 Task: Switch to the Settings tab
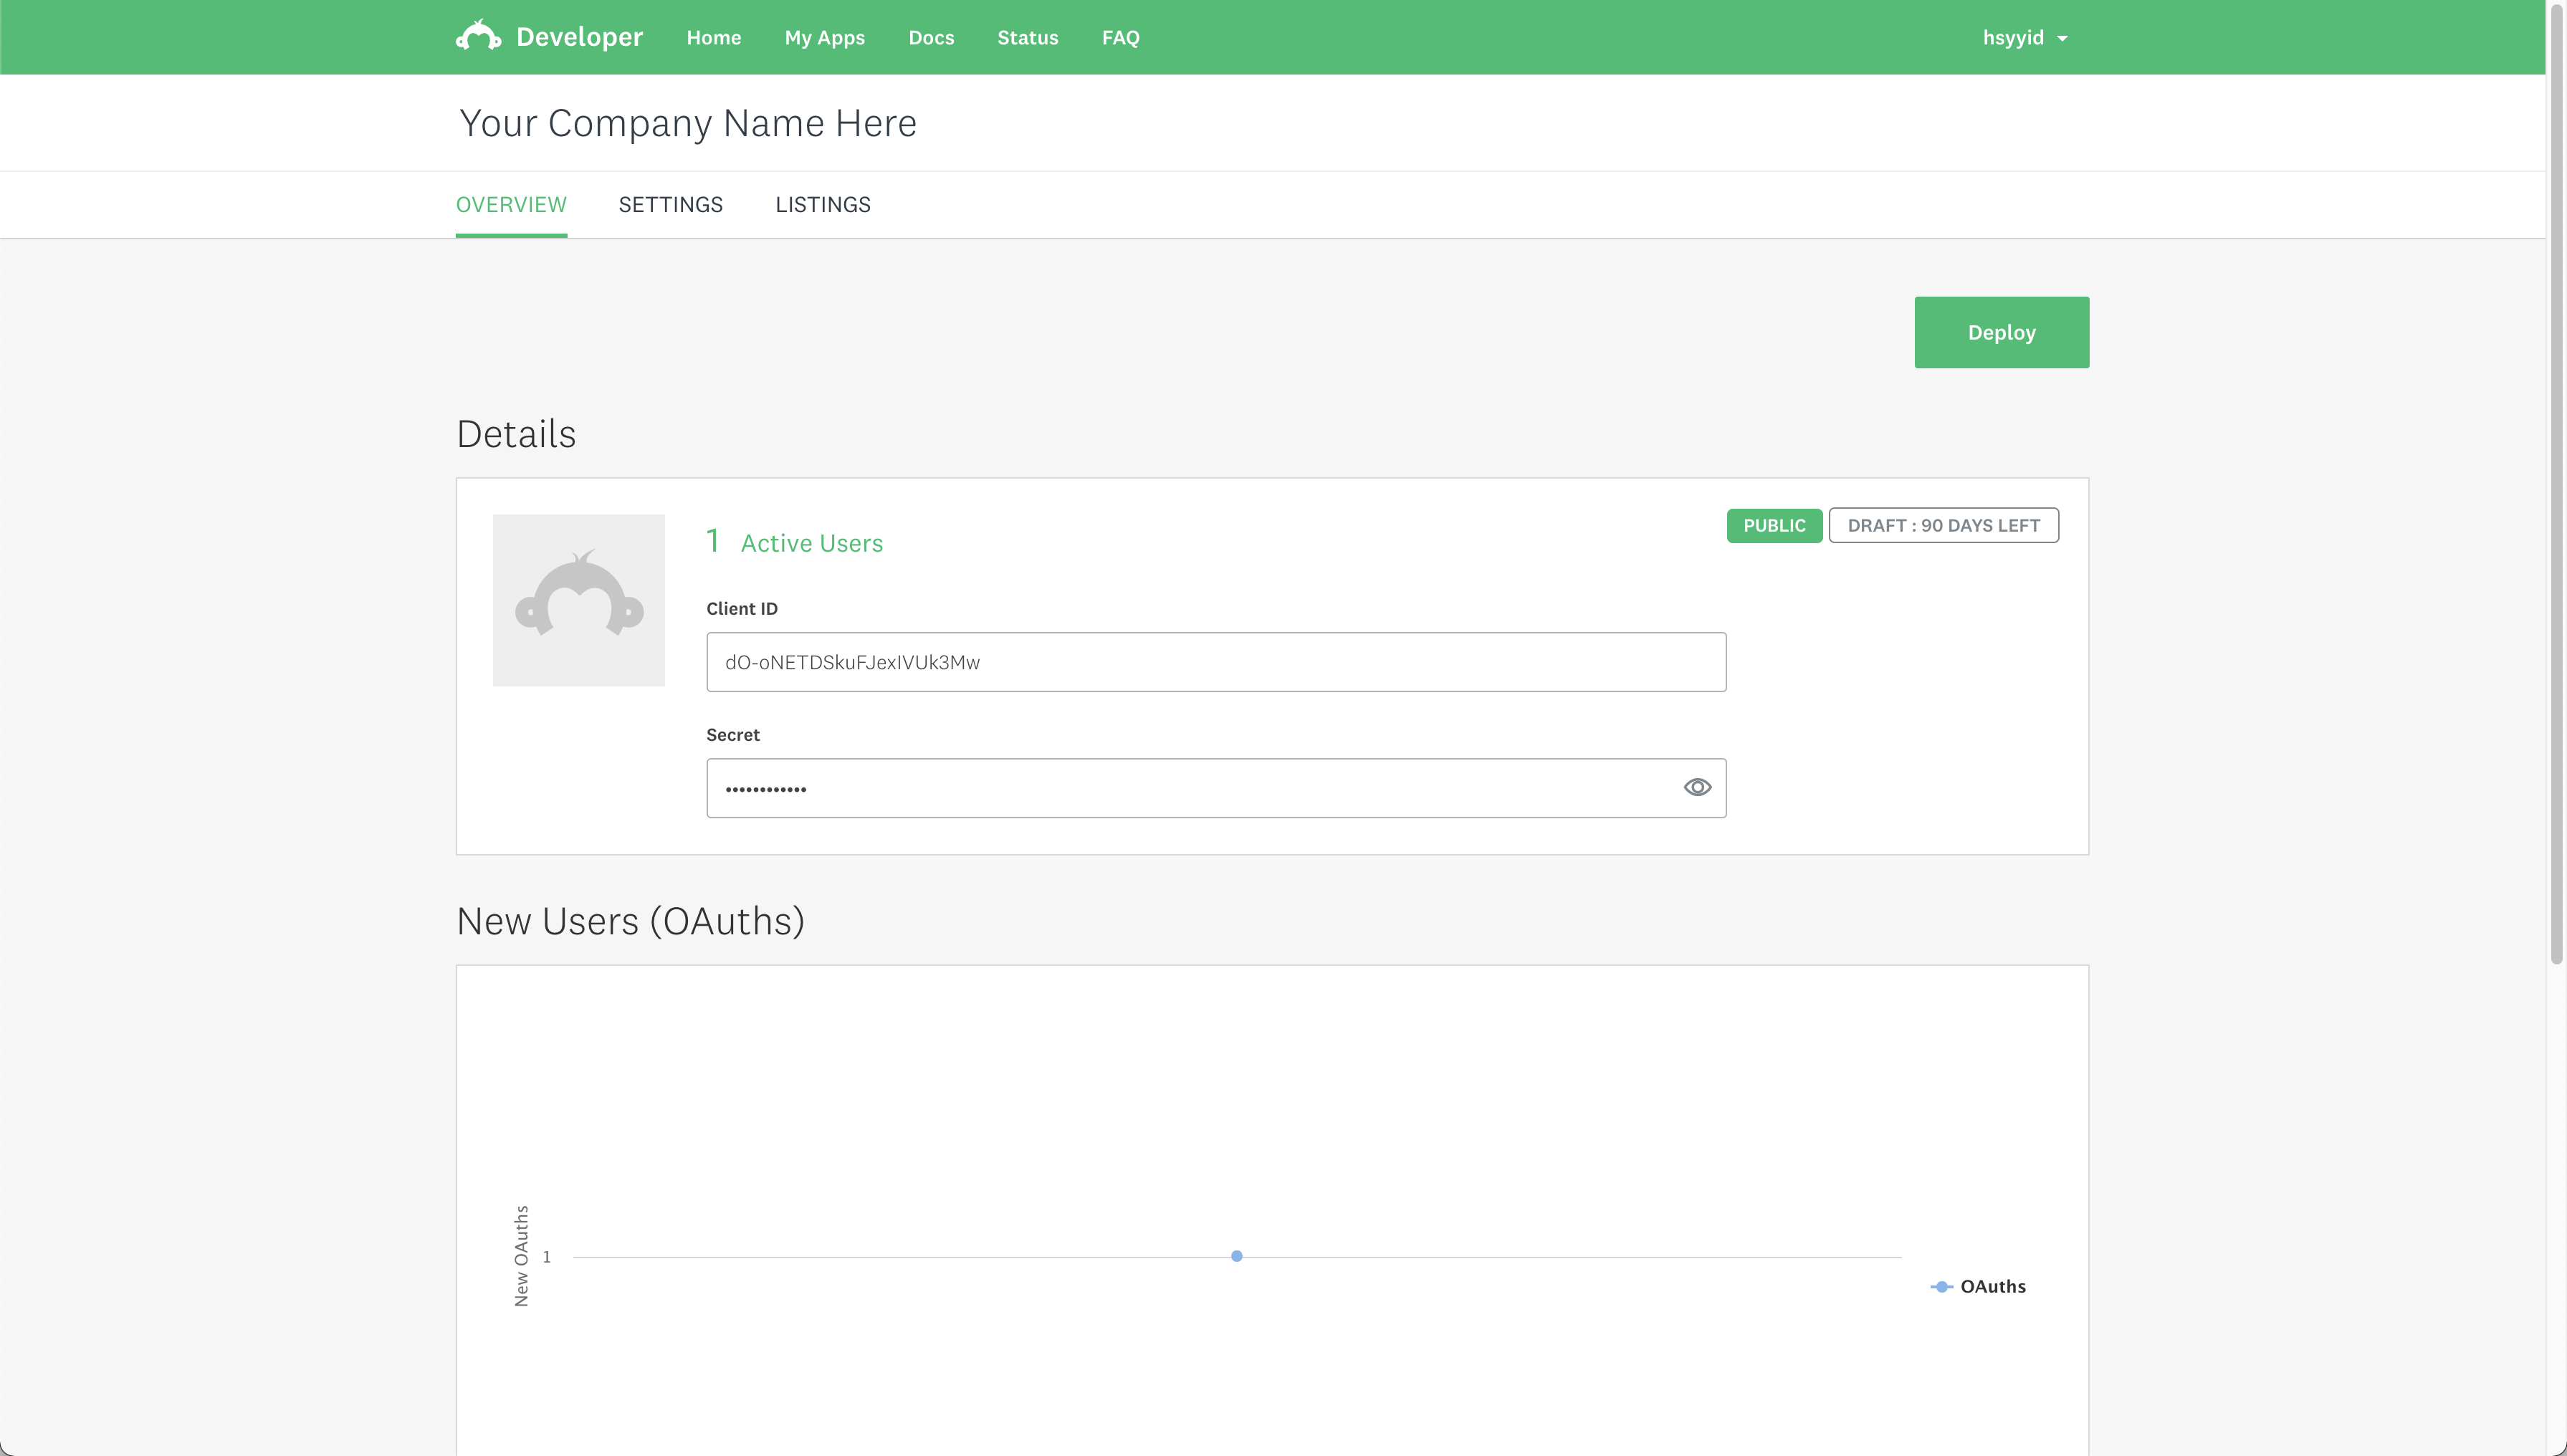670,205
